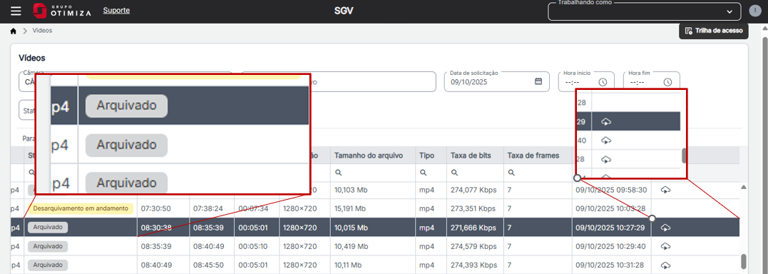This screenshot has width=768, height=274.
Task: Click the 274,077 Kbps bitrate cell
Action: pyautogui.click(x=475, y=190)
